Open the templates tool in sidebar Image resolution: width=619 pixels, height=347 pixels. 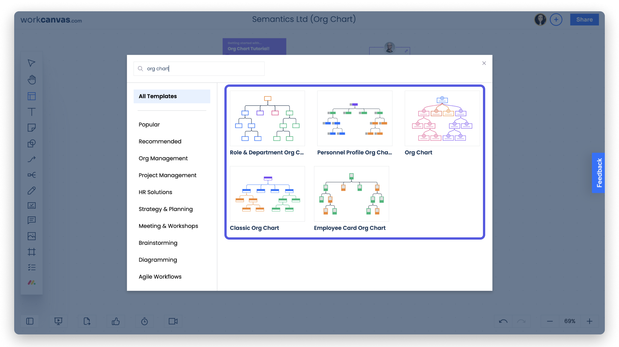tap(32, 96)
